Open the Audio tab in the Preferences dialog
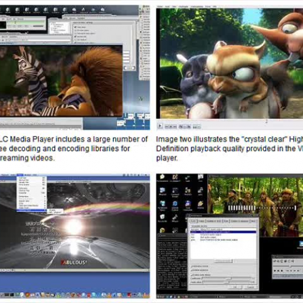This screenshot has height=303, width=303. tap(193, 221)
